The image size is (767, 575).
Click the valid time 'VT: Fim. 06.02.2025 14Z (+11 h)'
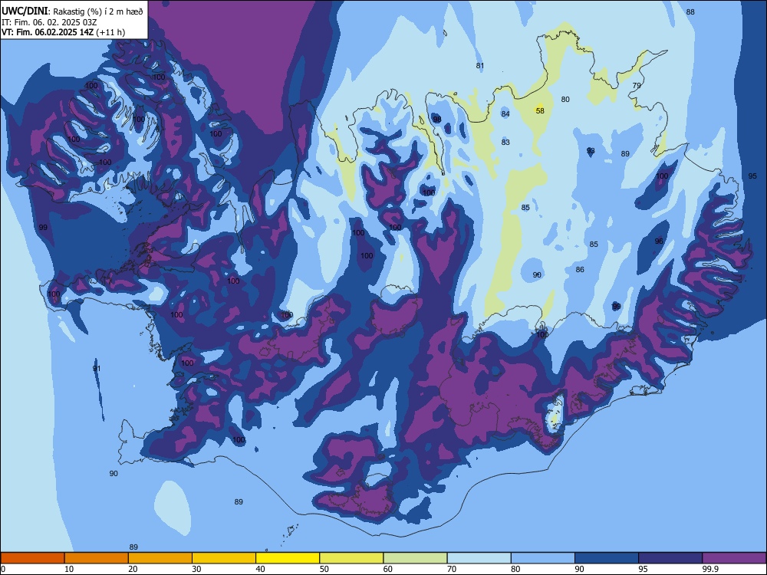click(63, 32)
